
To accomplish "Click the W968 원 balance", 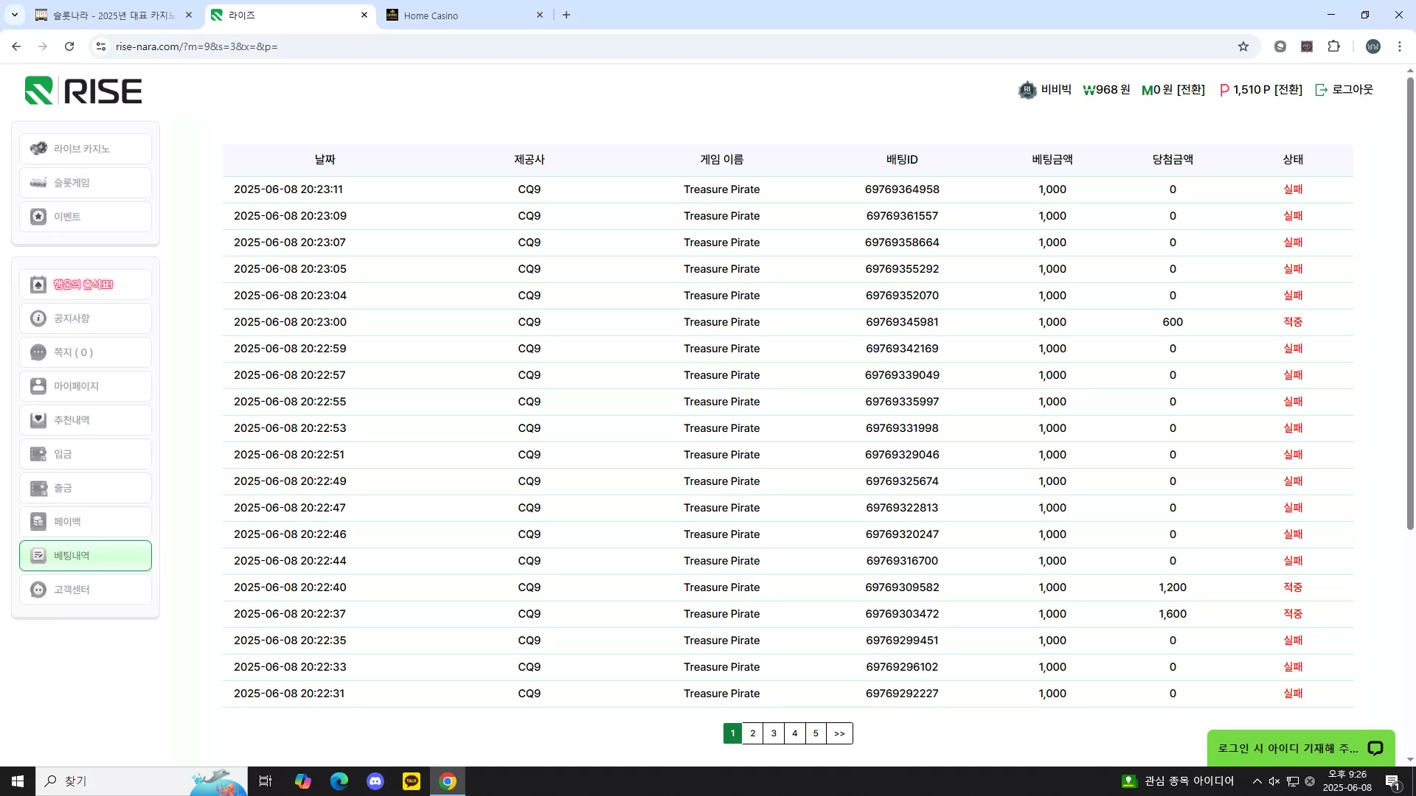I will pyautogui.click(x=1106, y=90).
